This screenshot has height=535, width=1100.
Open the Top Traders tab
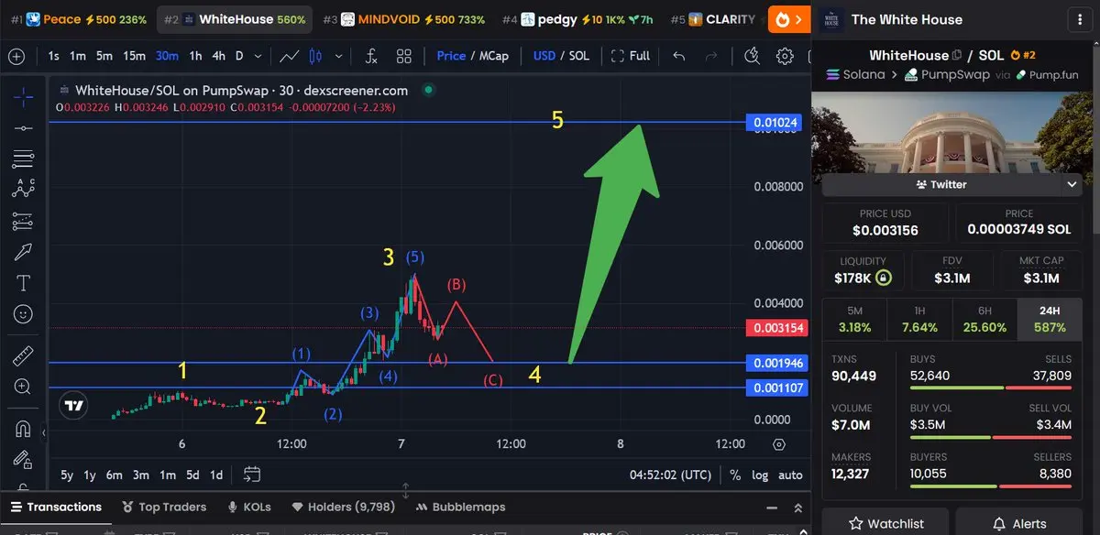click(163, 507)
